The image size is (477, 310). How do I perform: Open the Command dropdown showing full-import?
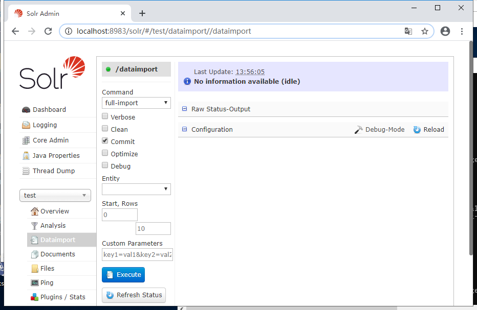pos(136,103)
